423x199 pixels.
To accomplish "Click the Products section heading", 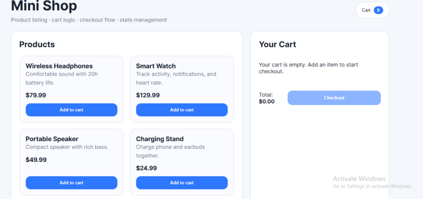I will 37,45.
